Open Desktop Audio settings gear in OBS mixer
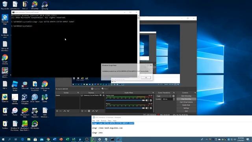 click(x=151, y=100)
